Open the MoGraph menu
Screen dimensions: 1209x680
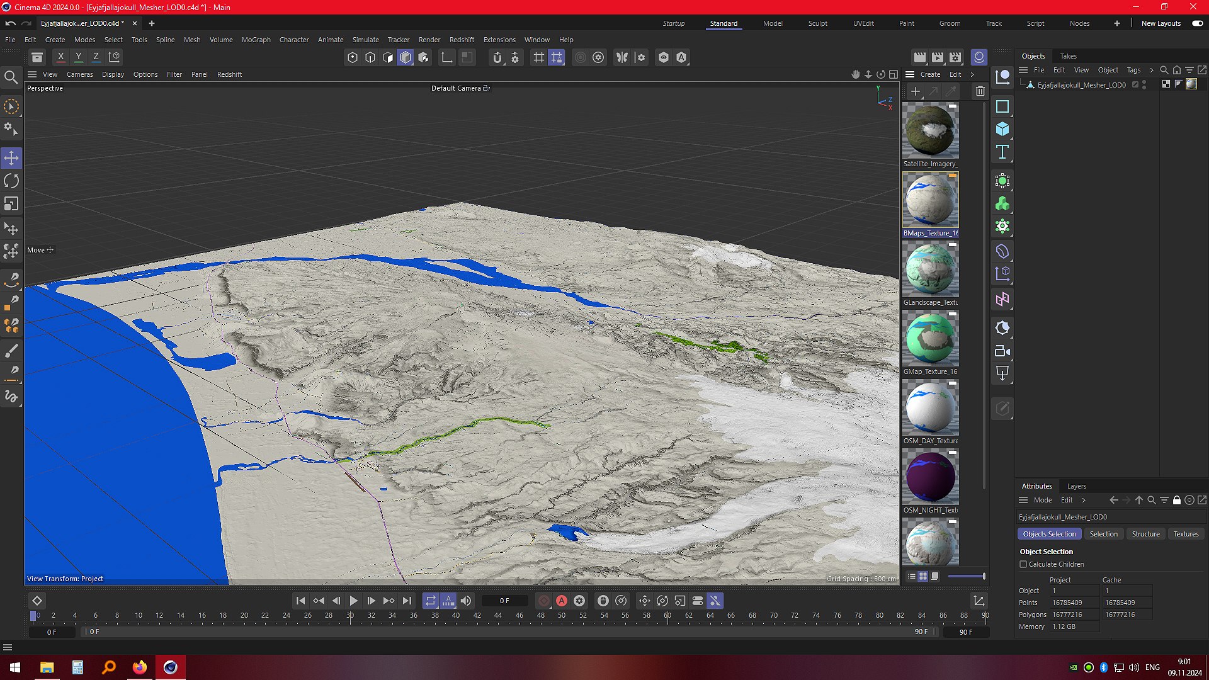point(256,40)
